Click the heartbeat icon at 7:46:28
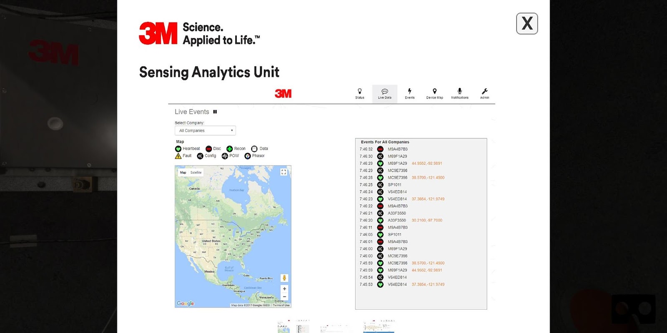This screenshot has width=667, height=333. point(380,178)
